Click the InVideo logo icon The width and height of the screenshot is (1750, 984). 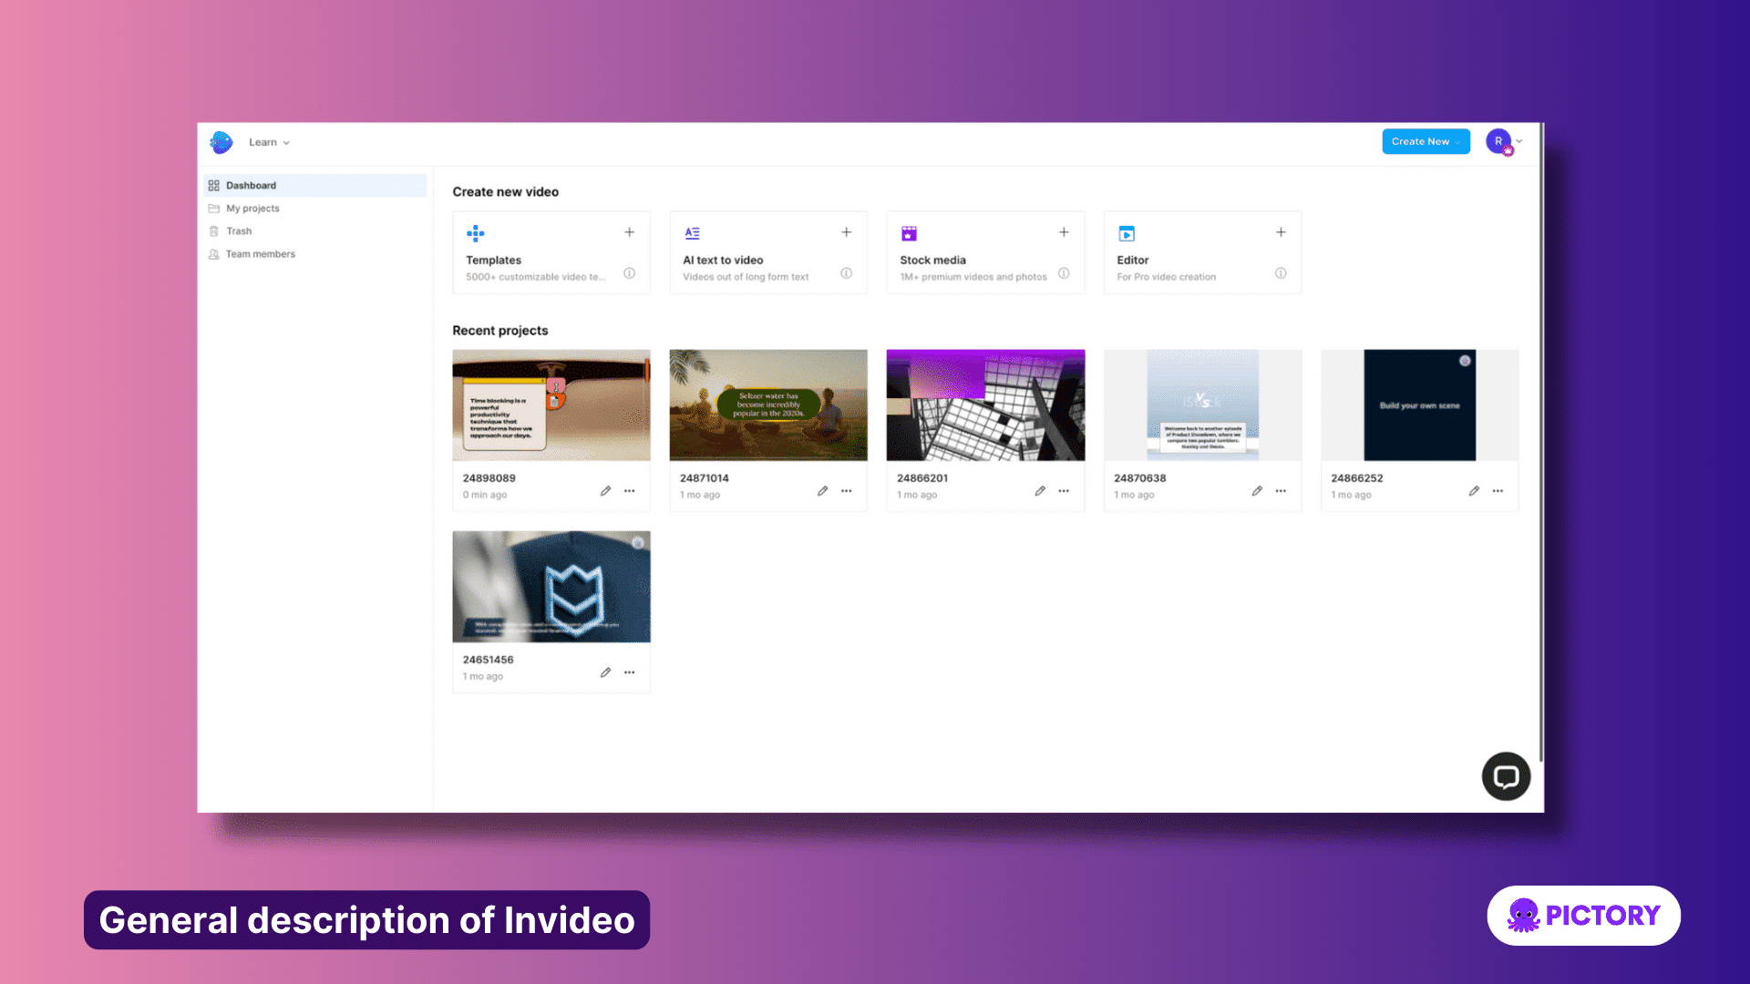click(221, 142)
